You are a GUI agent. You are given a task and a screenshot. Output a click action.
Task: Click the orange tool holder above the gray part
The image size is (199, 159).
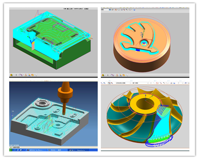65,93
